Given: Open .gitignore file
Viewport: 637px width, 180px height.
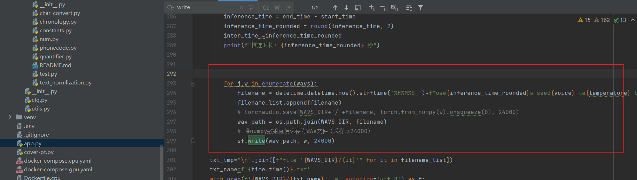Looking at the screenshot, I should [37, 135].
